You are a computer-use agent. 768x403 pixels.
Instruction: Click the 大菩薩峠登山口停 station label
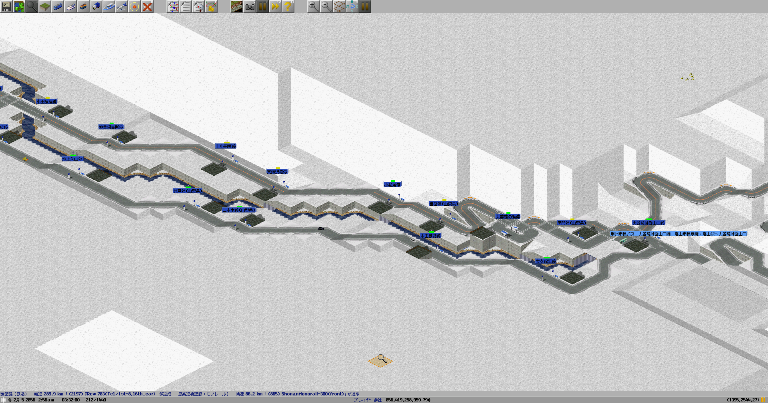point(648,223)
